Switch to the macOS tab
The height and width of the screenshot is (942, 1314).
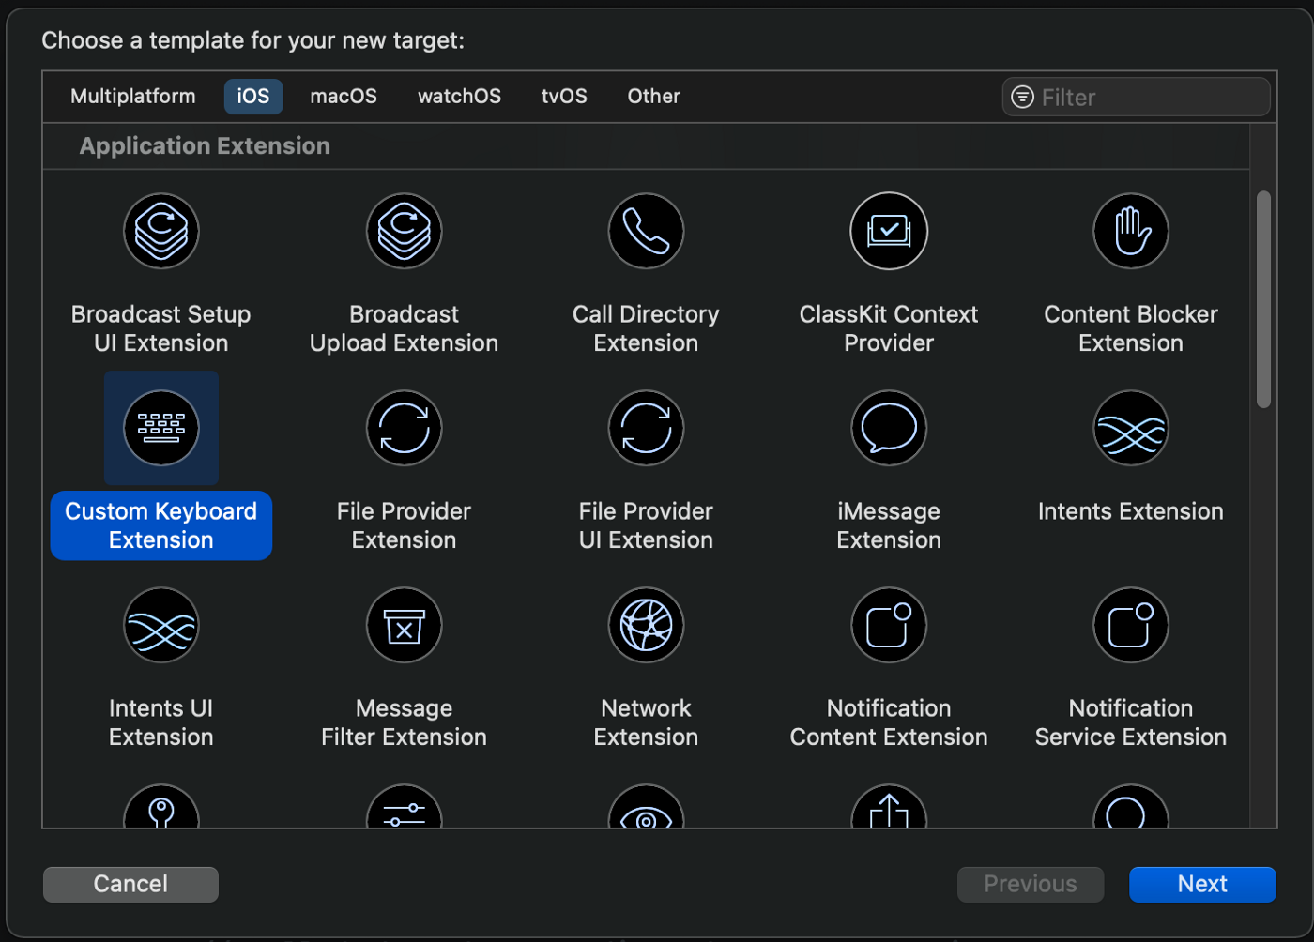(x=344, y=97)
